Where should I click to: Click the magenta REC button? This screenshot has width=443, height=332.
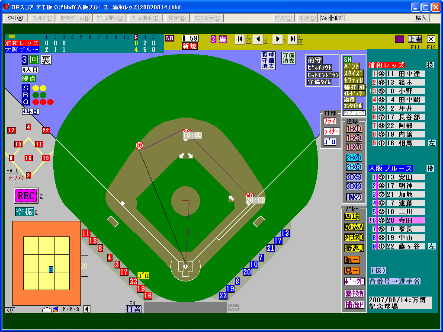point(26,196)
